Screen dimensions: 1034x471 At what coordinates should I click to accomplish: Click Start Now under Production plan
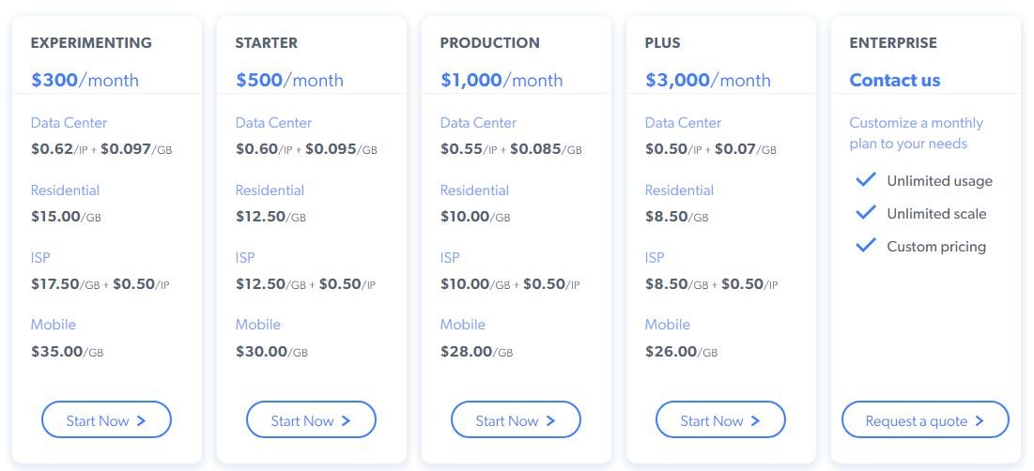(x=516, y=420)
